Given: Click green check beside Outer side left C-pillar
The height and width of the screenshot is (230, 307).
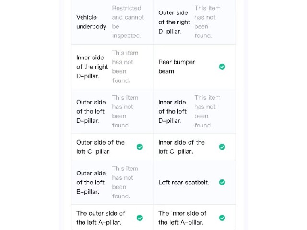Looking at the screenshot, I should (x=140, y=147).
